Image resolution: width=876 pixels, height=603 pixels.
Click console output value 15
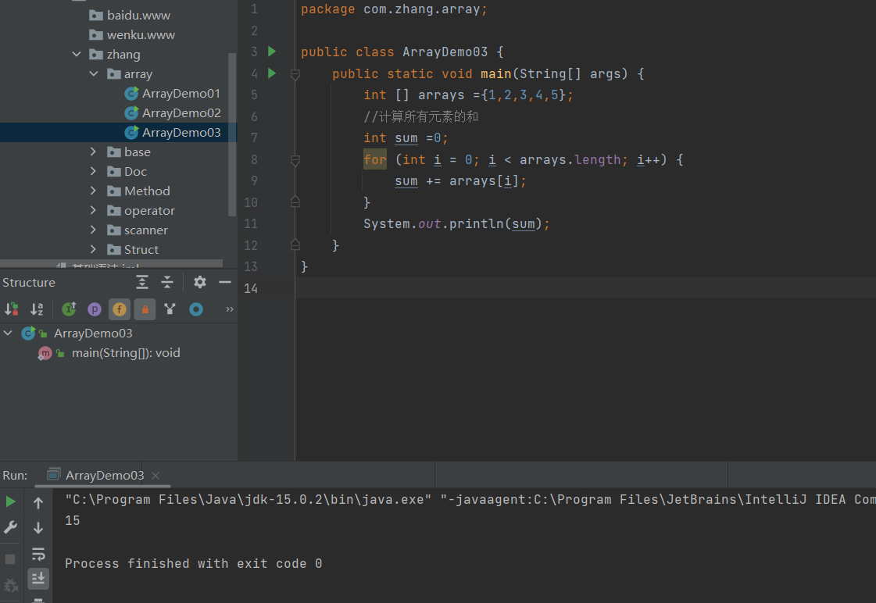pyautogui.click(x=72, y=520)
